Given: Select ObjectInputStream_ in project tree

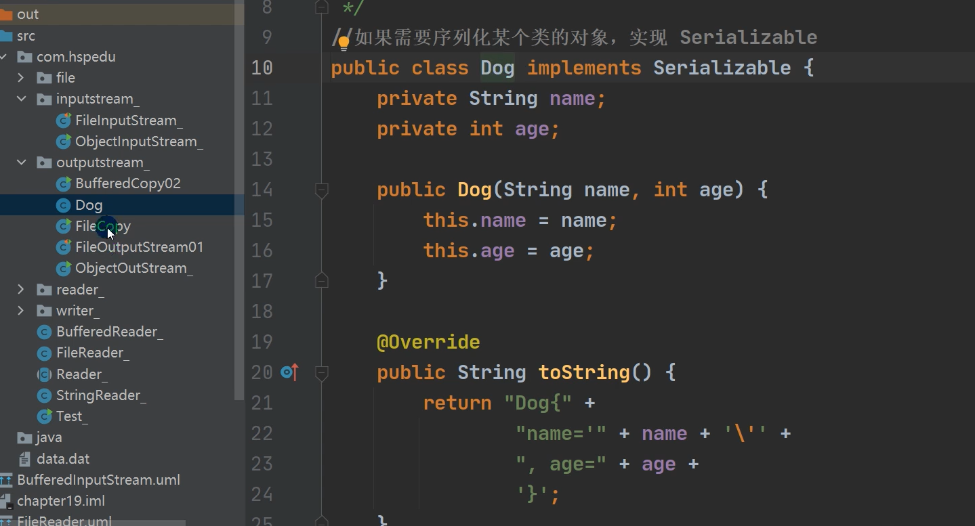Looking at the screenshot, I should coord(139,141).
